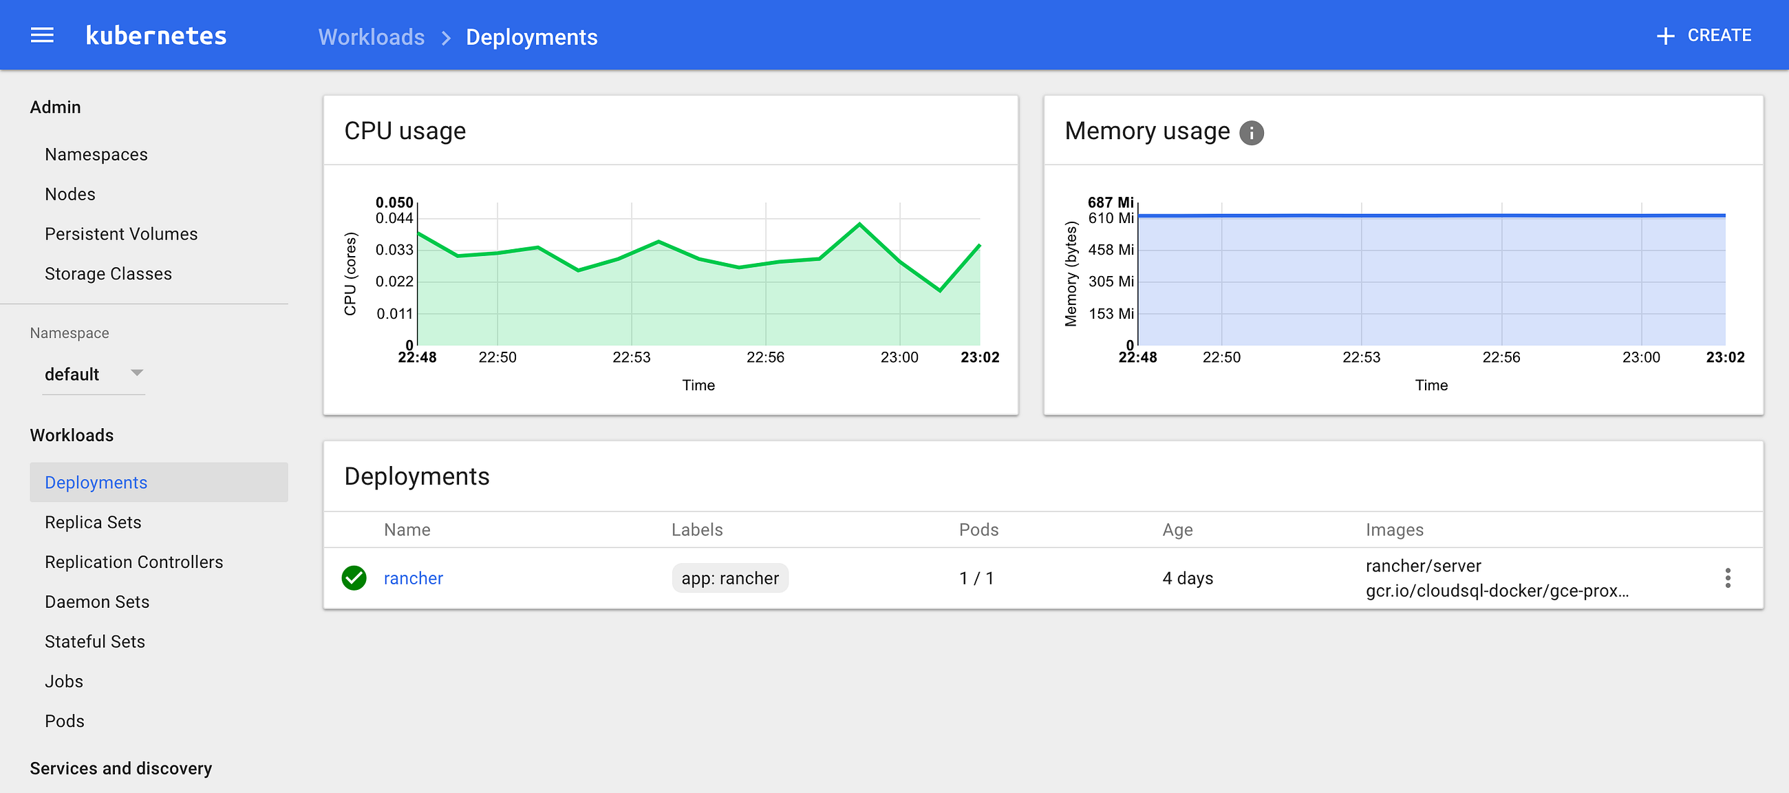
Task: Click the CPU usage green chart area
Action: coord(698,306)
